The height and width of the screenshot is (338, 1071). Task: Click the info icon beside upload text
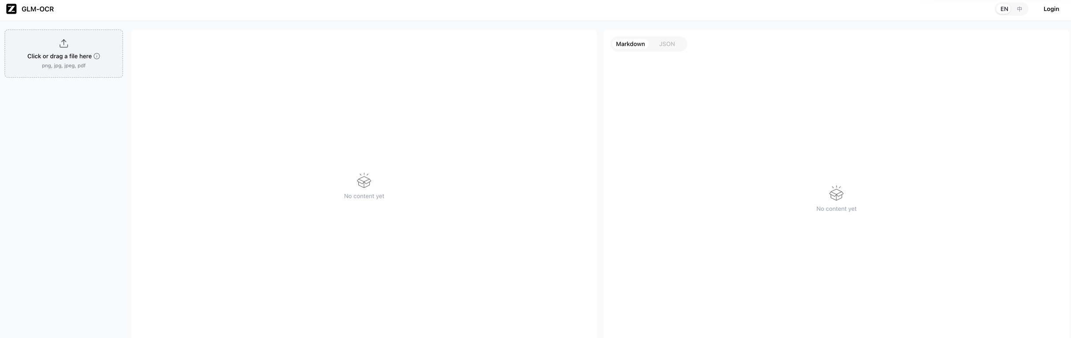97,56
